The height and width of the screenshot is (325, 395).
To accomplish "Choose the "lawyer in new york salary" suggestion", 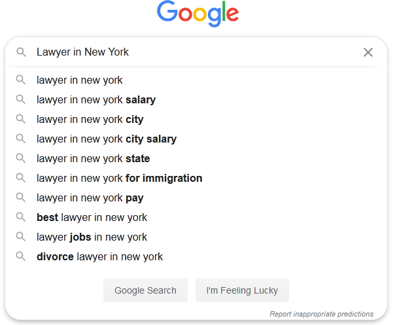I will pyautogui.click(x=96, y=100).
